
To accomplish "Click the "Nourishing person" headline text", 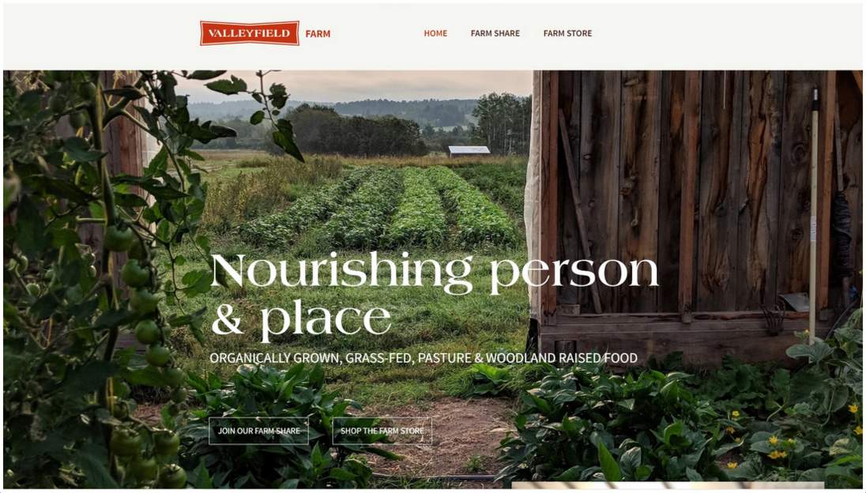I will (x=435, y=272).
